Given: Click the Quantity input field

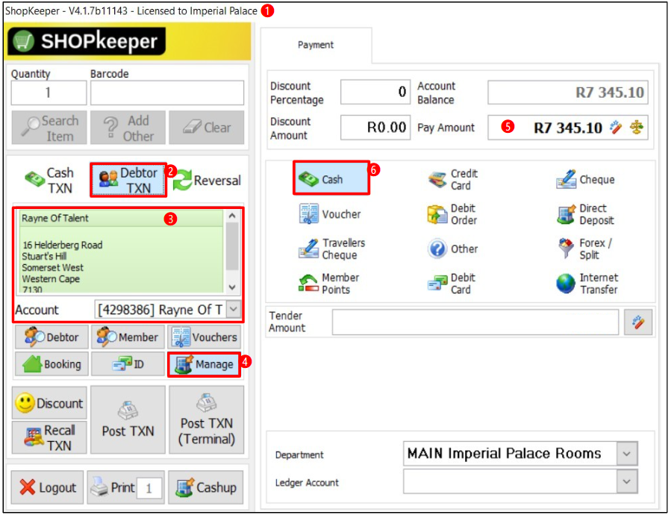Looking at the screenshot, I should tap(49, 93).
